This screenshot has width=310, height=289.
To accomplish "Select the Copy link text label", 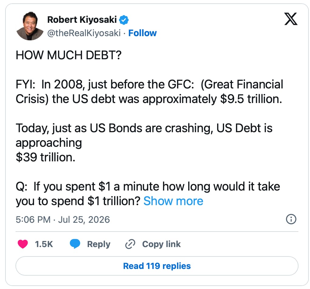I will point(161,244).
